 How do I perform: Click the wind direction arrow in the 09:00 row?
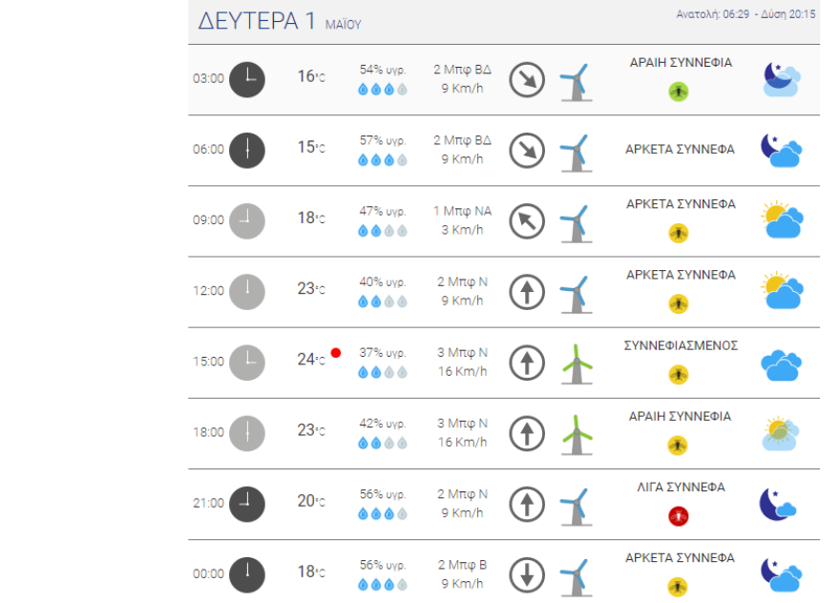[526, 221]
